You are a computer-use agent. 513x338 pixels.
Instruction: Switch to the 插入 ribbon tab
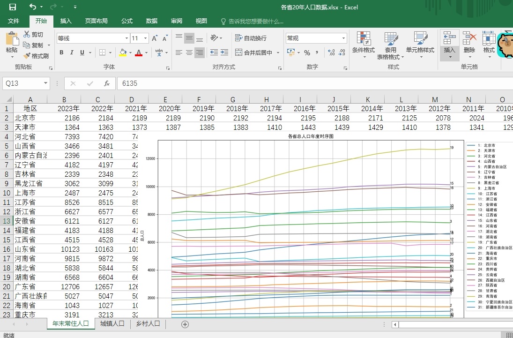point(66,21)
